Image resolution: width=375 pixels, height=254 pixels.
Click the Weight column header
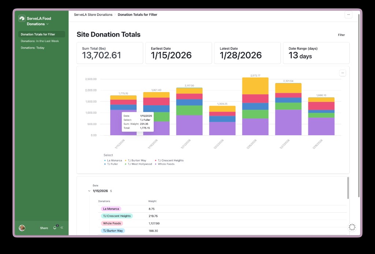click(x=152, y=201)
